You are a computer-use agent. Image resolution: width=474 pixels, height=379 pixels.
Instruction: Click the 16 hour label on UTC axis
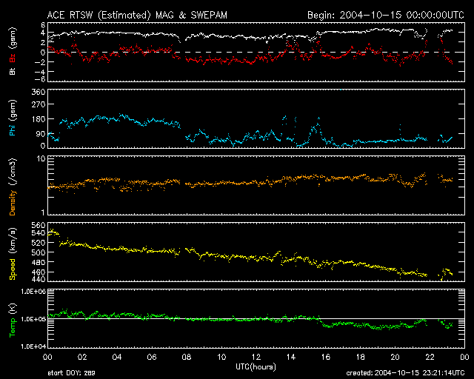click(326, 358)
